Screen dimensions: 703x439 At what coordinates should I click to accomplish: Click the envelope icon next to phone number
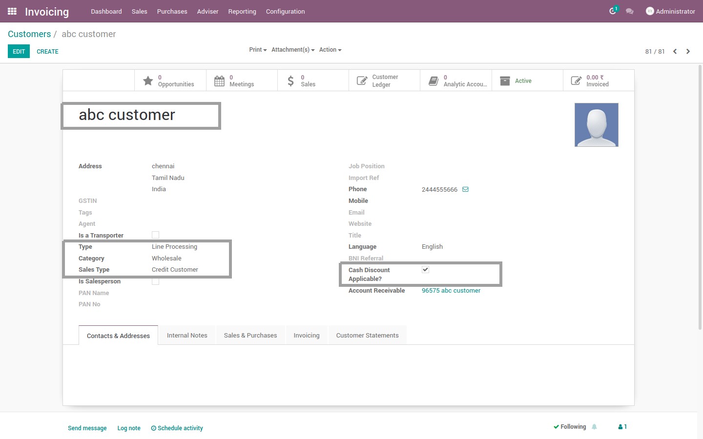(x=465, y=190)
